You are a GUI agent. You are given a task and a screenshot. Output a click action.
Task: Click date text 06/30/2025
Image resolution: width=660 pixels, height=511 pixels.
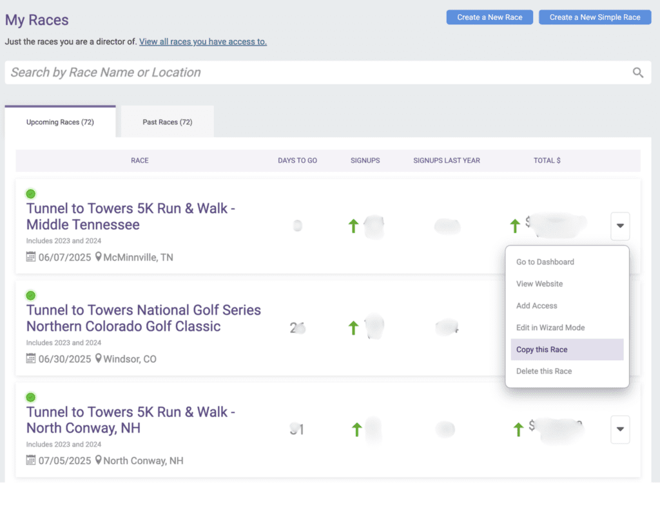[x=65, y=359]
